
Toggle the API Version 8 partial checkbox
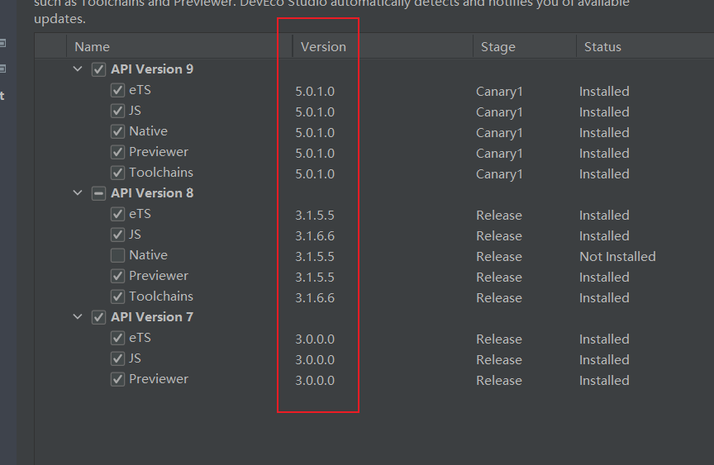(99, 193)
